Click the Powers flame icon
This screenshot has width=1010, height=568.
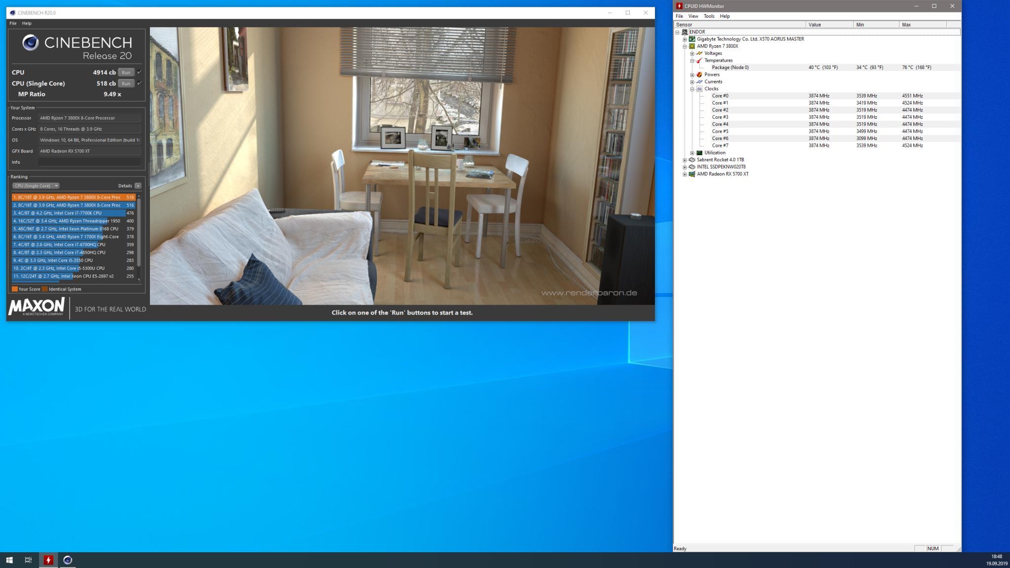[x=699, y=75]
